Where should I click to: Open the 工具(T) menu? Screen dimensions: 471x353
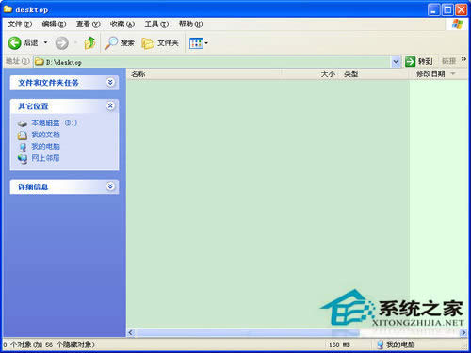pyautogui.click(x=156, y=24)
